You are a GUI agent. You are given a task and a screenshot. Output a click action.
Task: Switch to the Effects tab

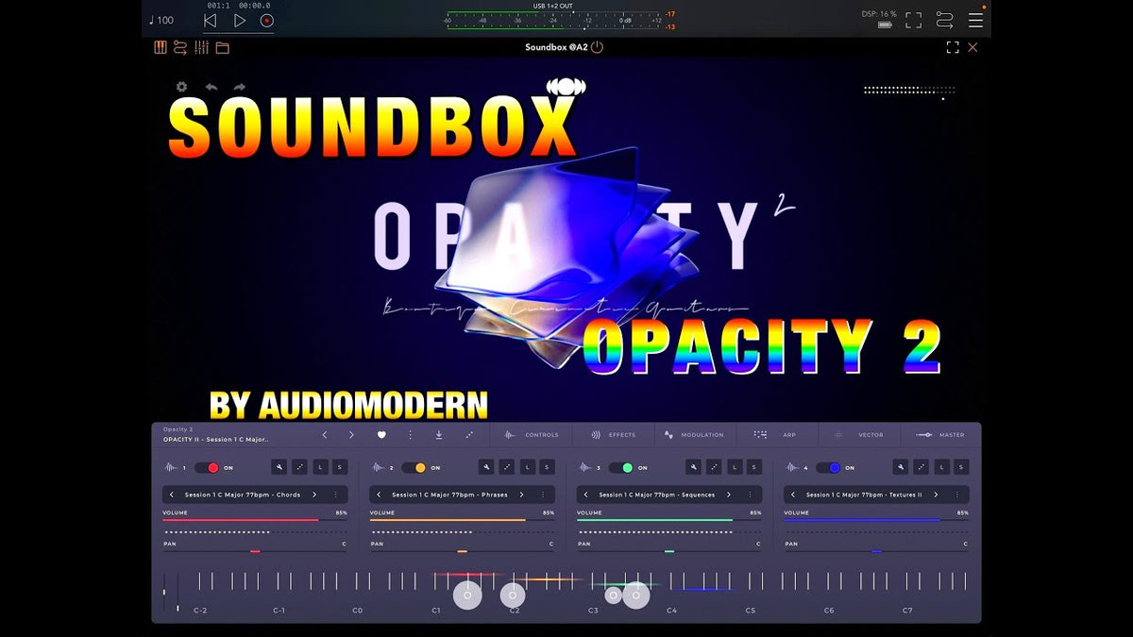(x=614, y=435)
